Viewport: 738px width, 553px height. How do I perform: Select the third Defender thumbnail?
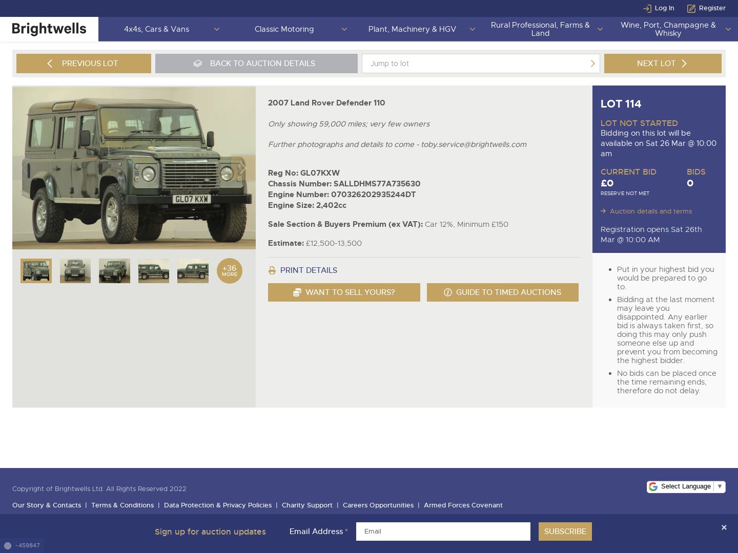[114, 271]
